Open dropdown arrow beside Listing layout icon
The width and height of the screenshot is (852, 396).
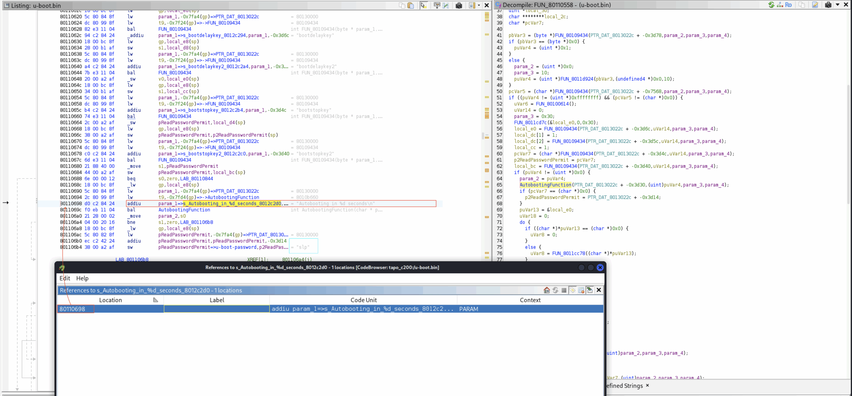tap(479, 5)
